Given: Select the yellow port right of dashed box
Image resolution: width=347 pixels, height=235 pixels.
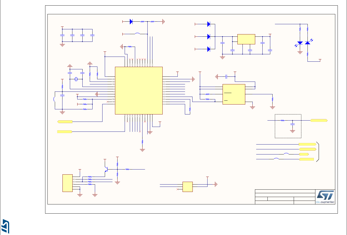Looking at the screenshot, I should coord(319,120).
